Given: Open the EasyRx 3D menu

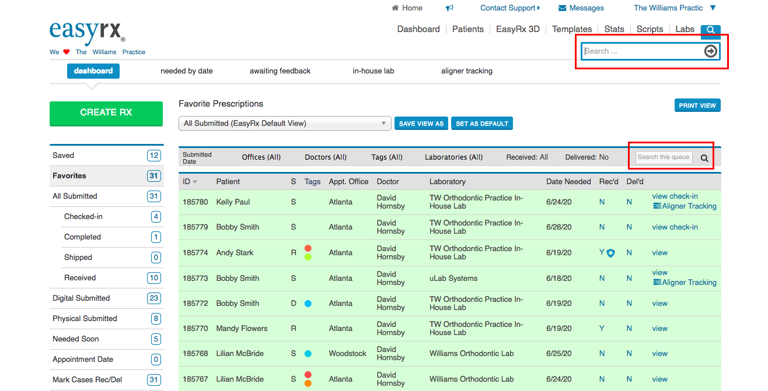Looking at the screenshot, I should coord(518,29).
